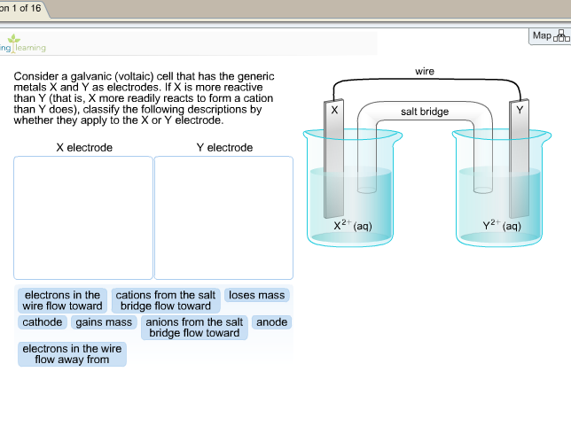Select the 'anions from the salt bridge flow toward' tile
The image size is (571, 426).
click(194, 328)
